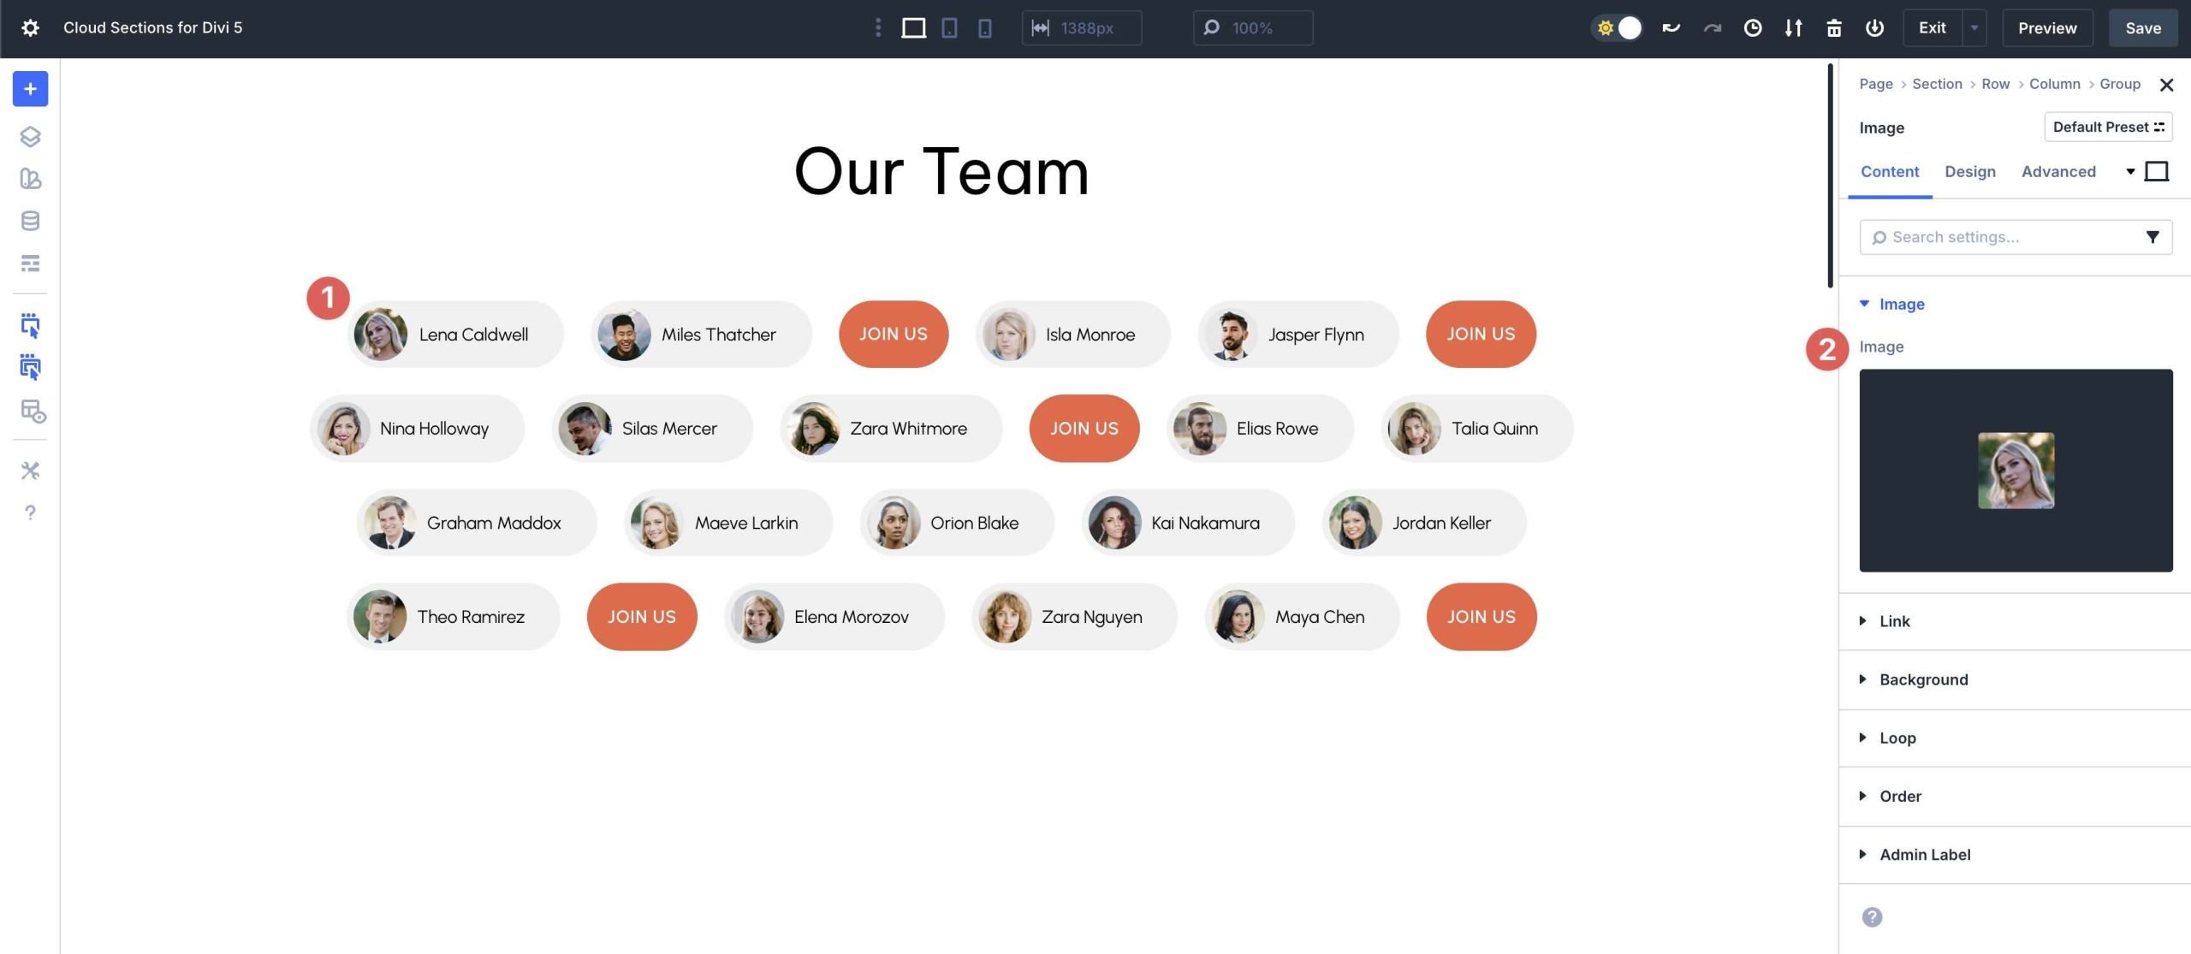This screenshot has width=2191, height=954.
Task: Open the add new element panel
Action: [30, 88]
